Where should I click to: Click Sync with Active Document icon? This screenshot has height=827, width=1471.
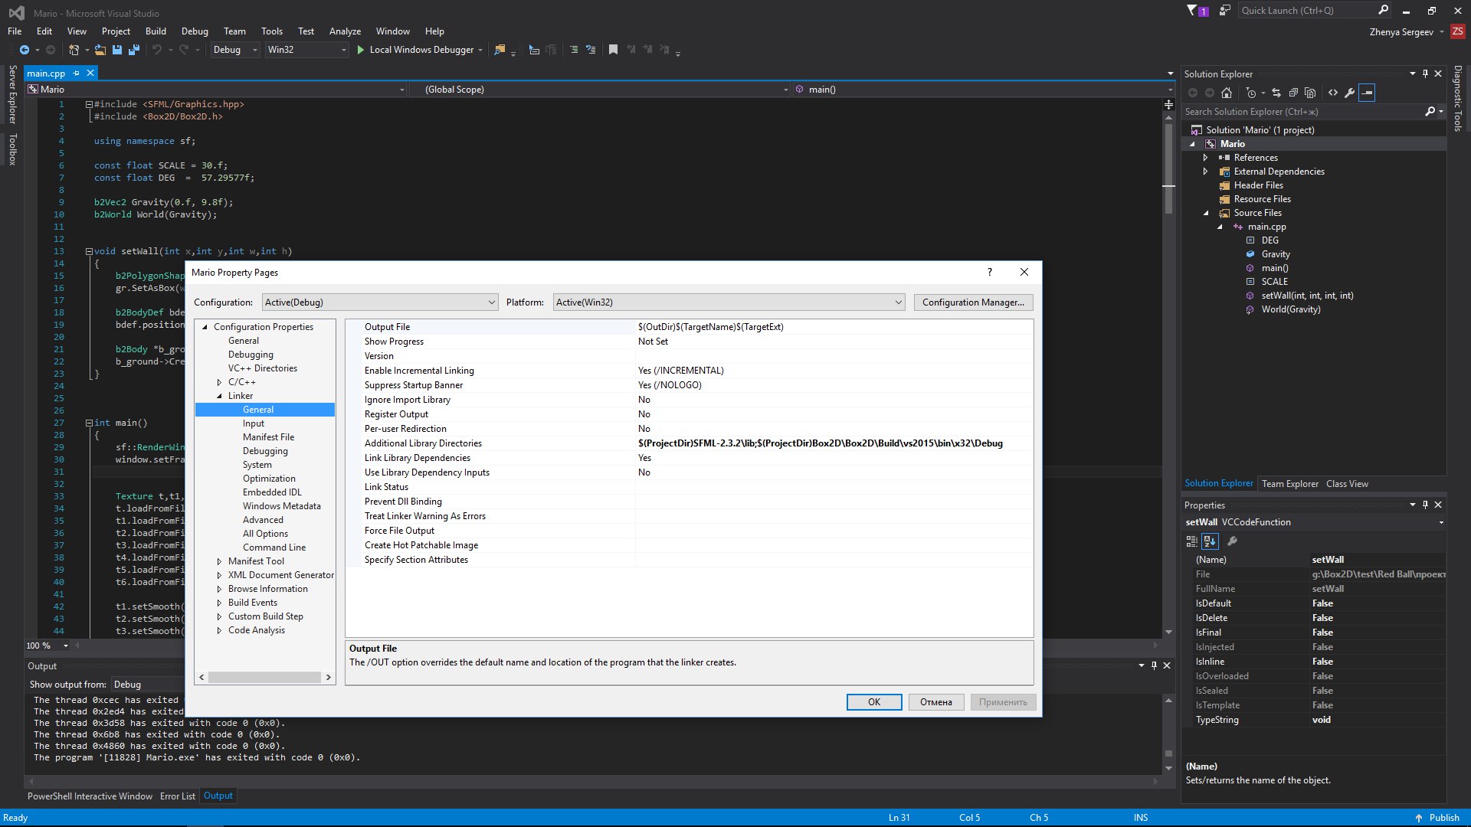pyautogui.click(x=1276, y=93)
